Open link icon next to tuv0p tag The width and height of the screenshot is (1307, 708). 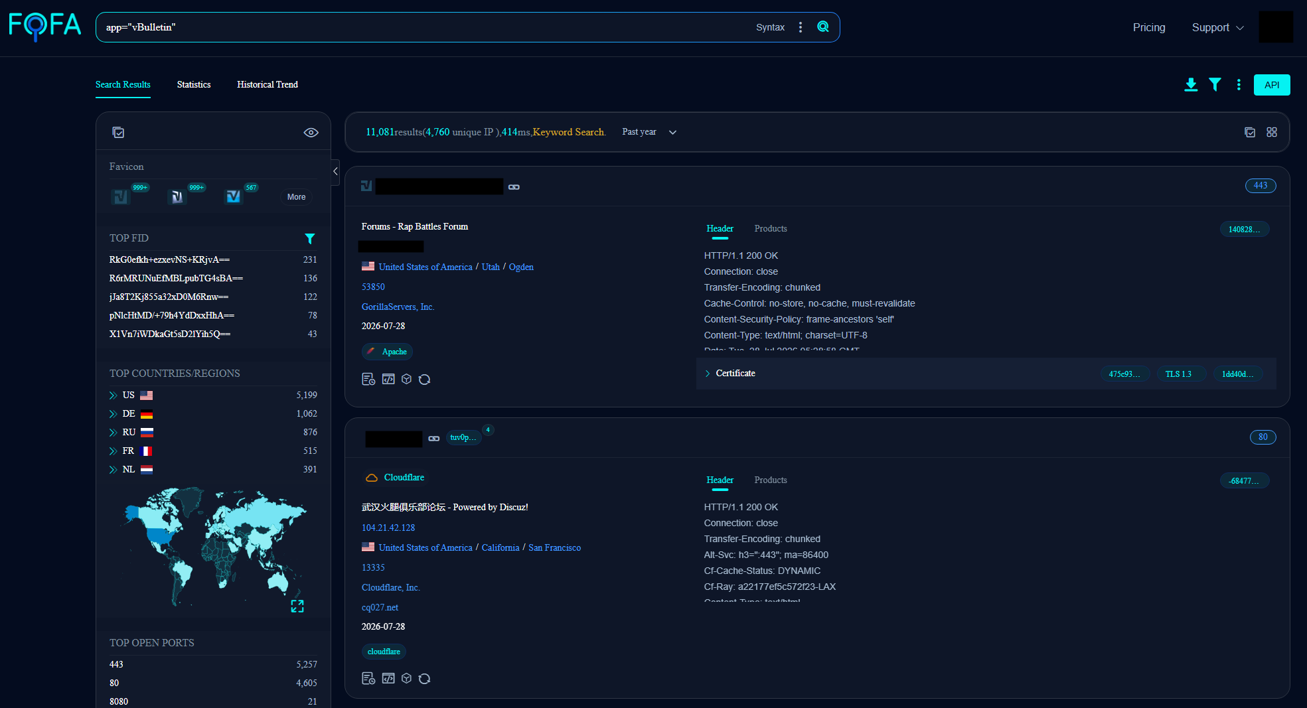click(x=434, y=439)
